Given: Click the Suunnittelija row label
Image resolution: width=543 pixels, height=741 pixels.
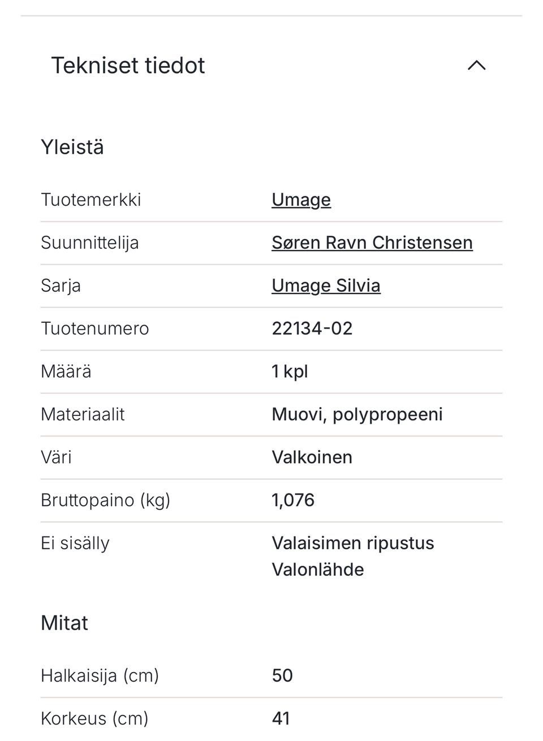Looking at the screenshot, I should [89, 242].
